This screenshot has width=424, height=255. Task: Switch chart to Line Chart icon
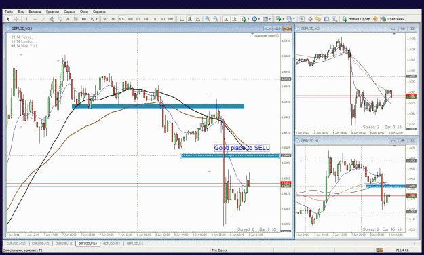pyautogui.click(x=198, y=19)
